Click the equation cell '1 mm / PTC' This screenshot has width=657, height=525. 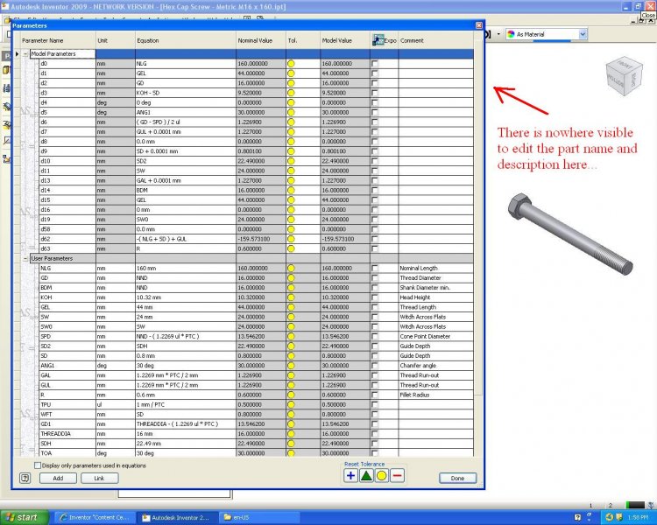[186, 405]
